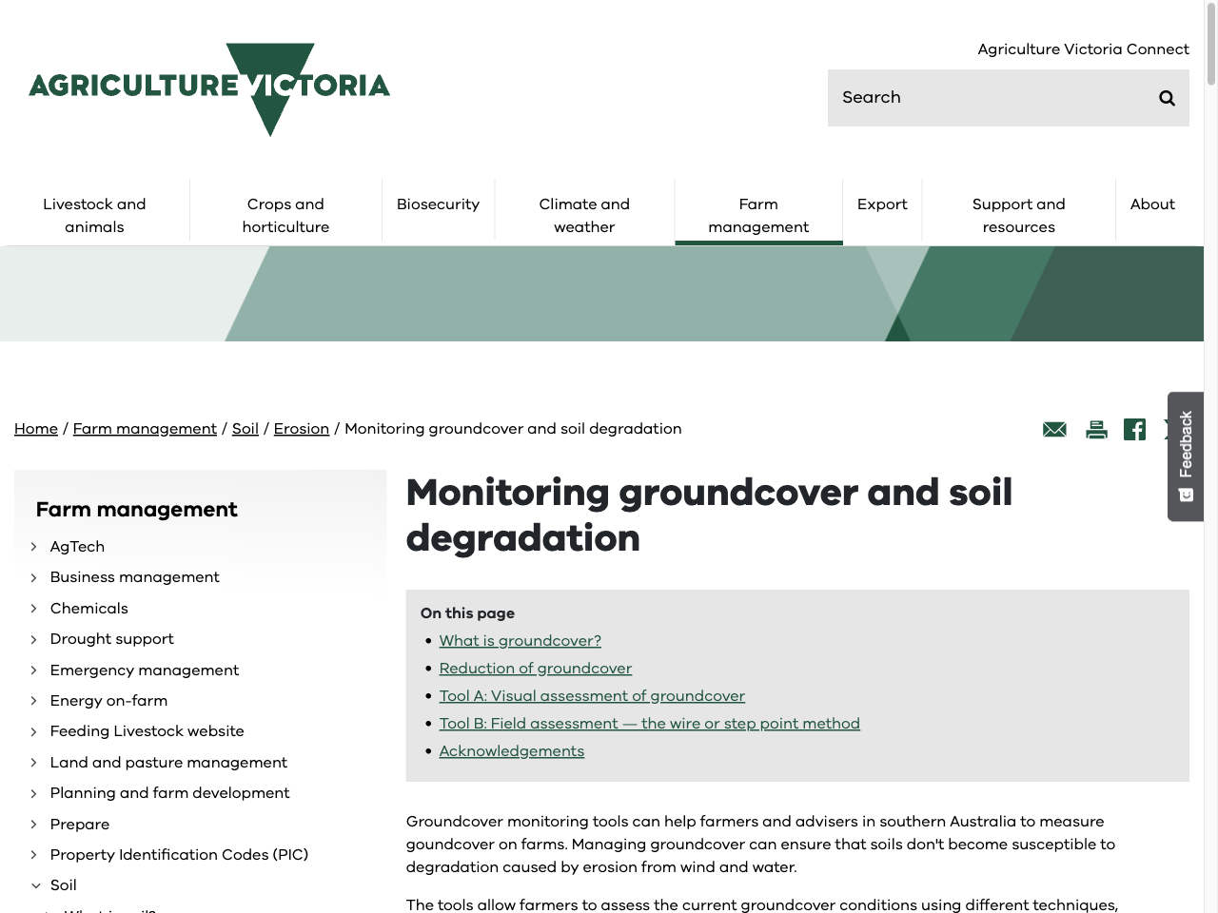Image resolution: width=1218 pixels, height=913 pixels.
Task: Open the Acknowledgements link
Action: click(511, 751)
